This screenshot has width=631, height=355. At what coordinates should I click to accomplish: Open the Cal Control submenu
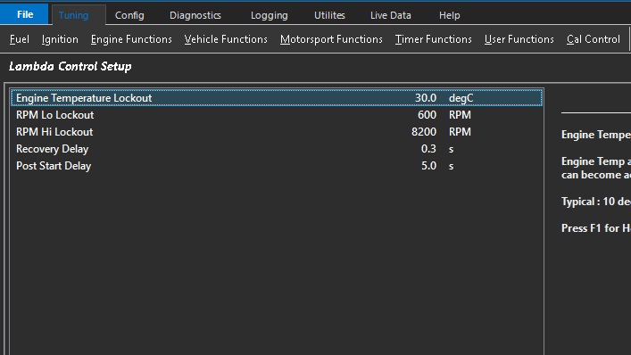click(594, 39)
